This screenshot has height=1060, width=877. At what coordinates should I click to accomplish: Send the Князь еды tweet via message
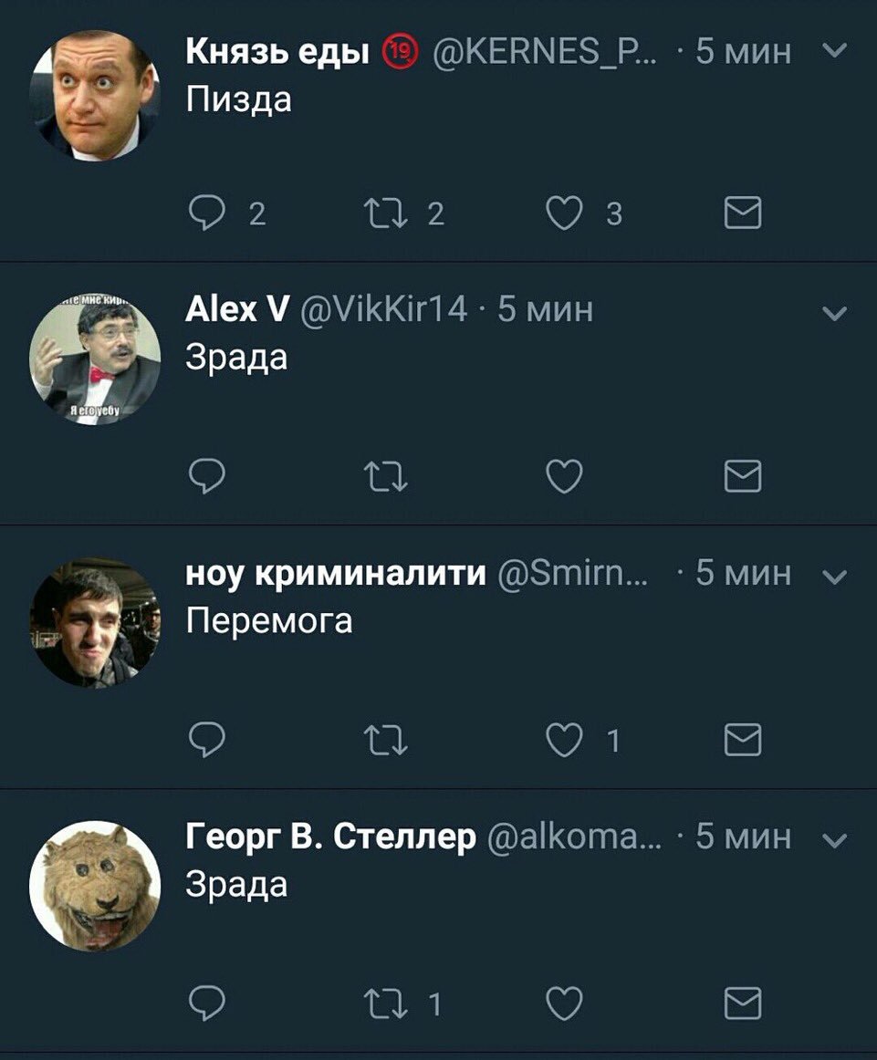click(743, 213)
